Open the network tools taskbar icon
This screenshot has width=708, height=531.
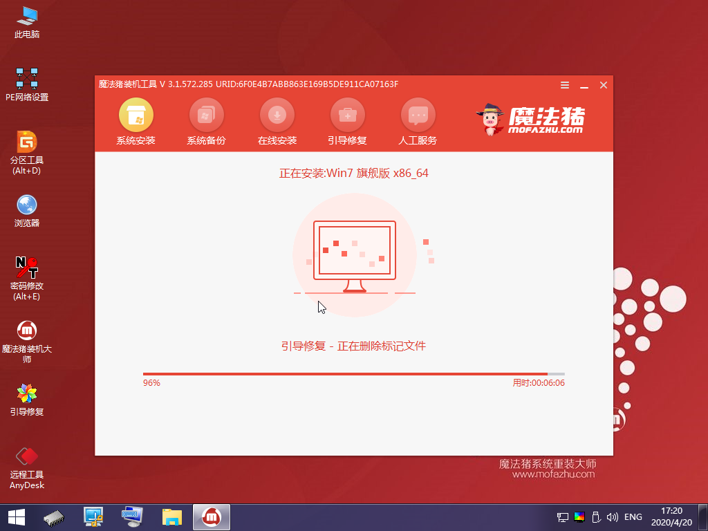(x=93, y=517)
